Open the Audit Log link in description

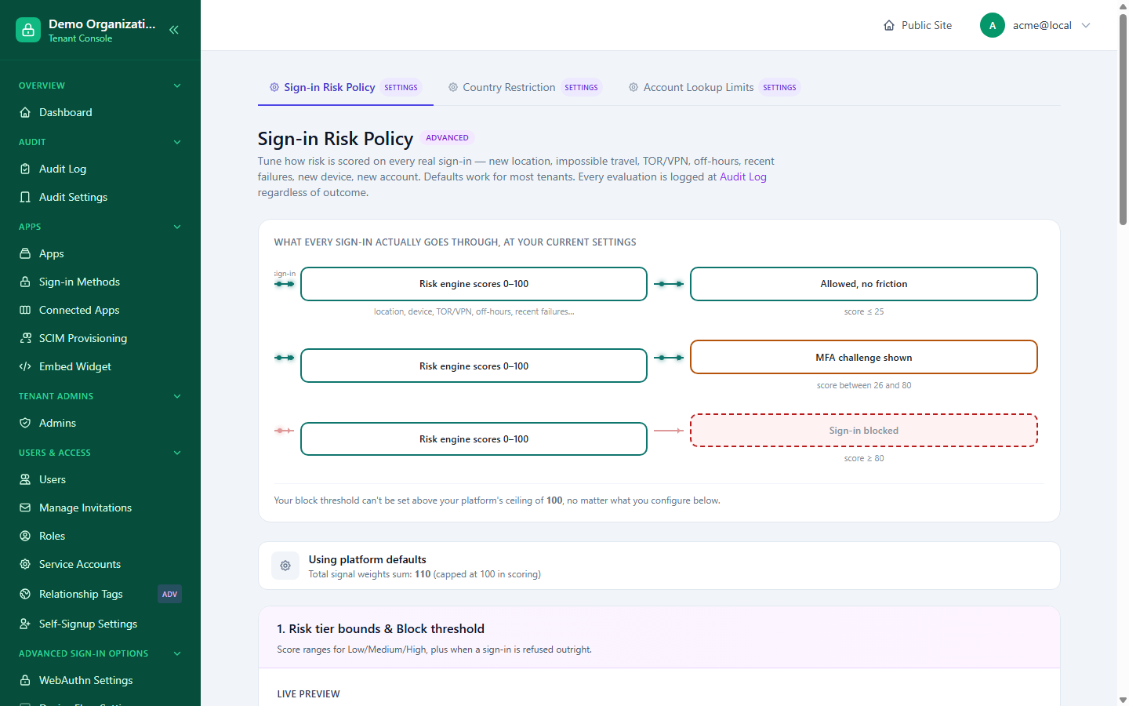pos(742,176)
